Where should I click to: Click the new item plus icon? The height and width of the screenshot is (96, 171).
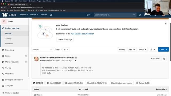click(x=88, y=15)
